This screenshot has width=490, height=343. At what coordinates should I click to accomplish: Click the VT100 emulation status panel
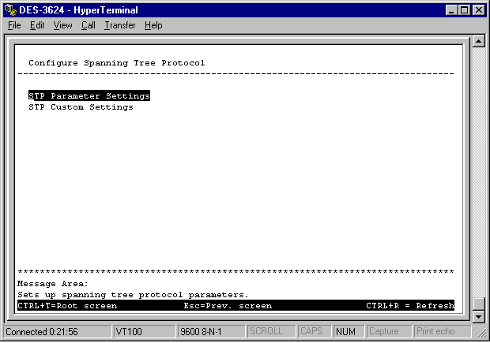(142, 332)
